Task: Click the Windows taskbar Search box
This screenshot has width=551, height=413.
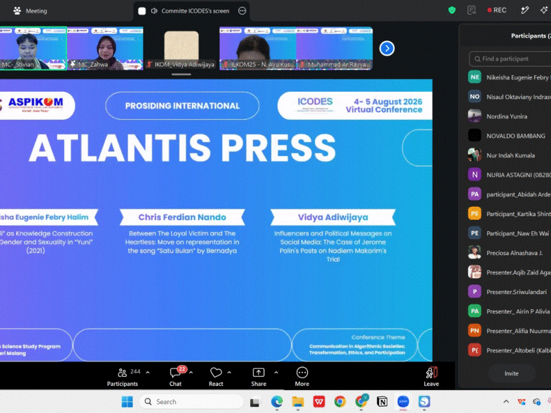Action: [x=192, y=402]
